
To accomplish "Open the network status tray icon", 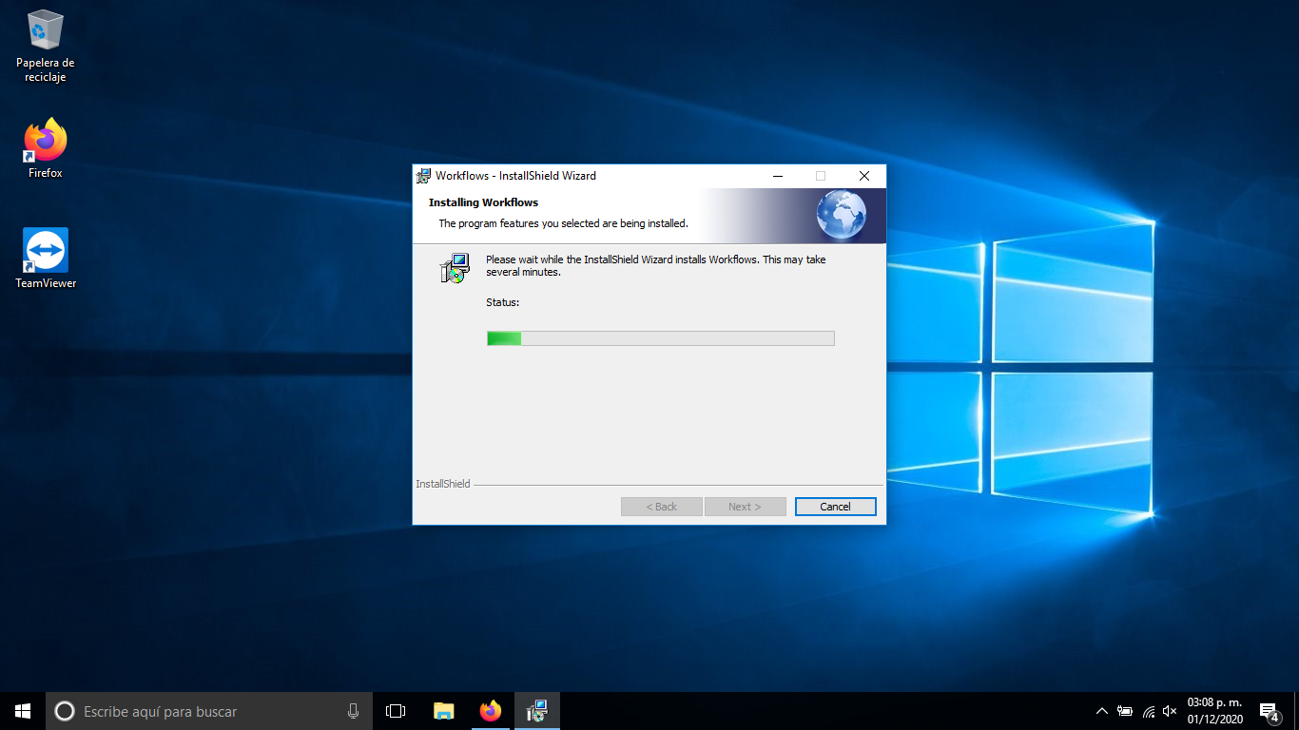I will click(1149, 711).
